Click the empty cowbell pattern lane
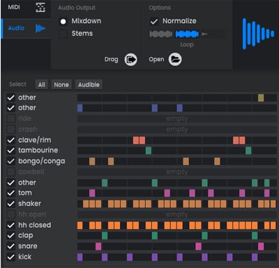The width and height of the screenshot is (279, 268). (x=177, y=172)
